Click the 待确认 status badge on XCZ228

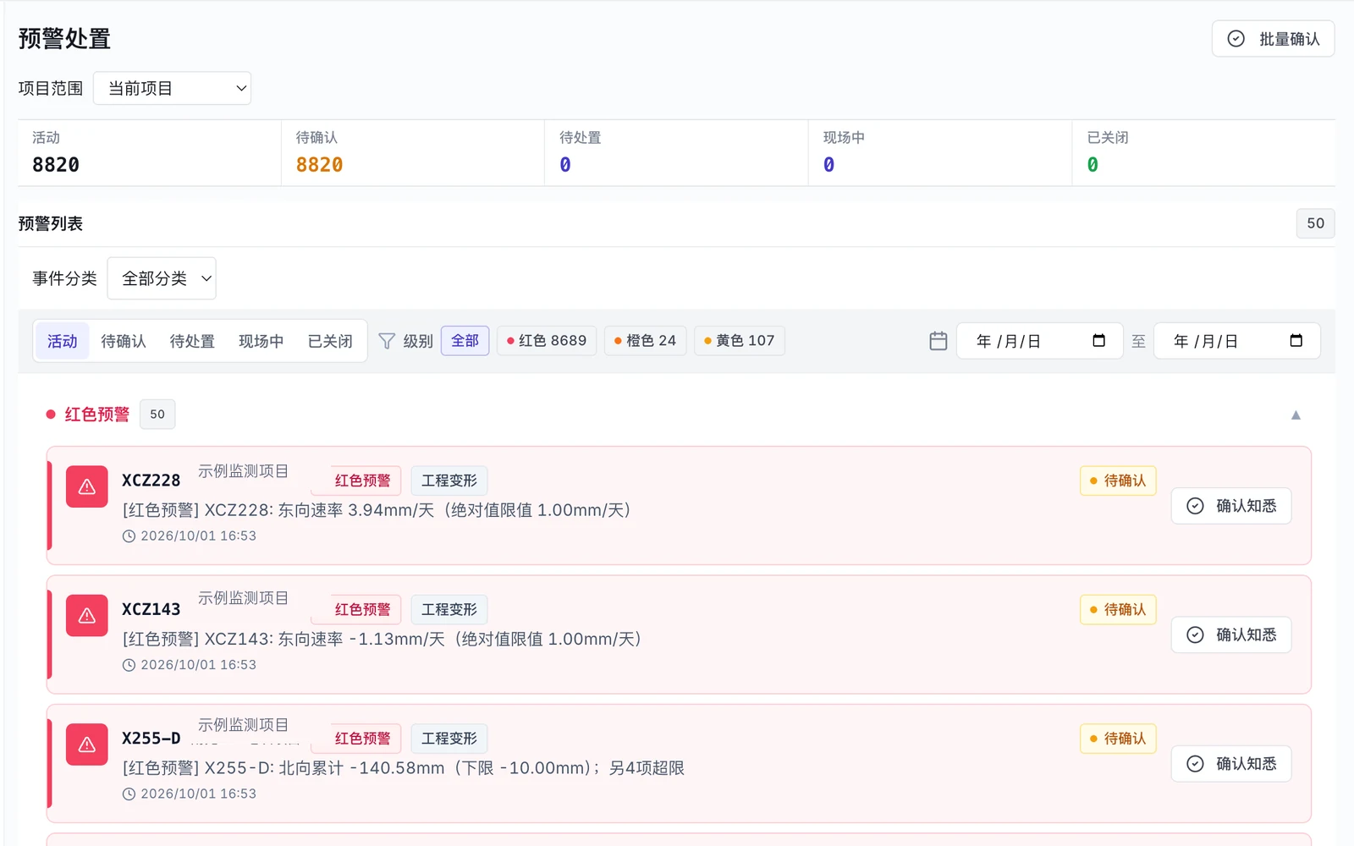click(1118, 481)
